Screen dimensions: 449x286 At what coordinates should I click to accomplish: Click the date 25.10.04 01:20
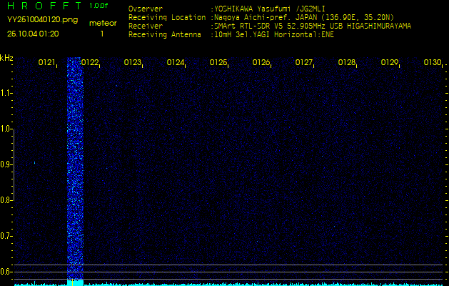33,34
